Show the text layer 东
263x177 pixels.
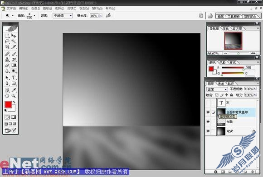[x=208, y=102]
